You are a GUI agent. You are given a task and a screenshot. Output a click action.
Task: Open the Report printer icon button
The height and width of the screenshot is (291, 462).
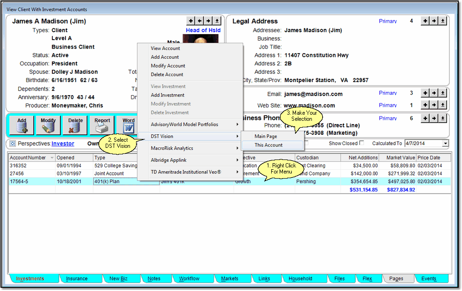[102, 126]
